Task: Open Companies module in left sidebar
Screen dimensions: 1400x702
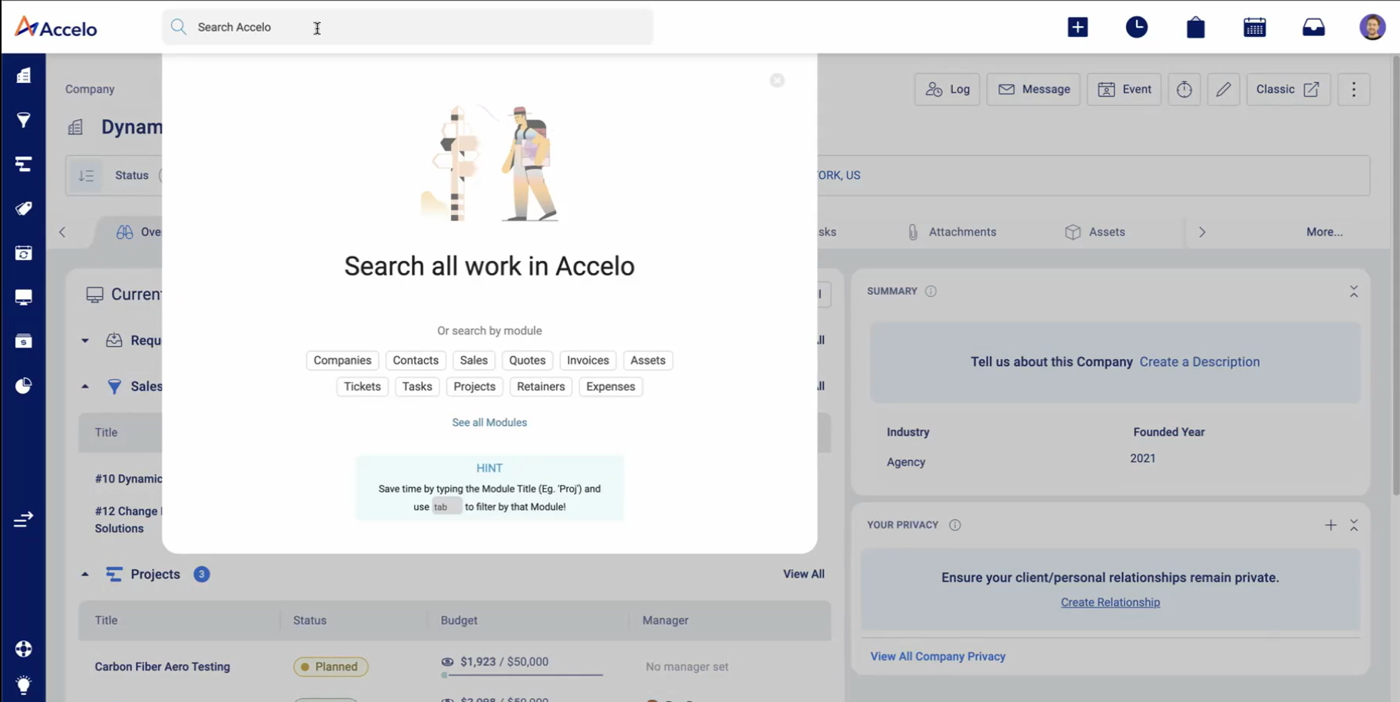Action: point(24,75)
